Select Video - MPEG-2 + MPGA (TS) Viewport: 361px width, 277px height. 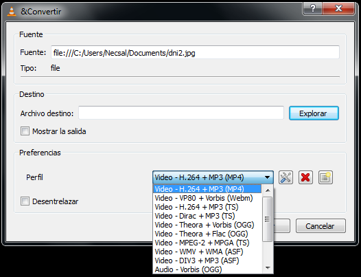pyautogui.click(x=207, y=243)
